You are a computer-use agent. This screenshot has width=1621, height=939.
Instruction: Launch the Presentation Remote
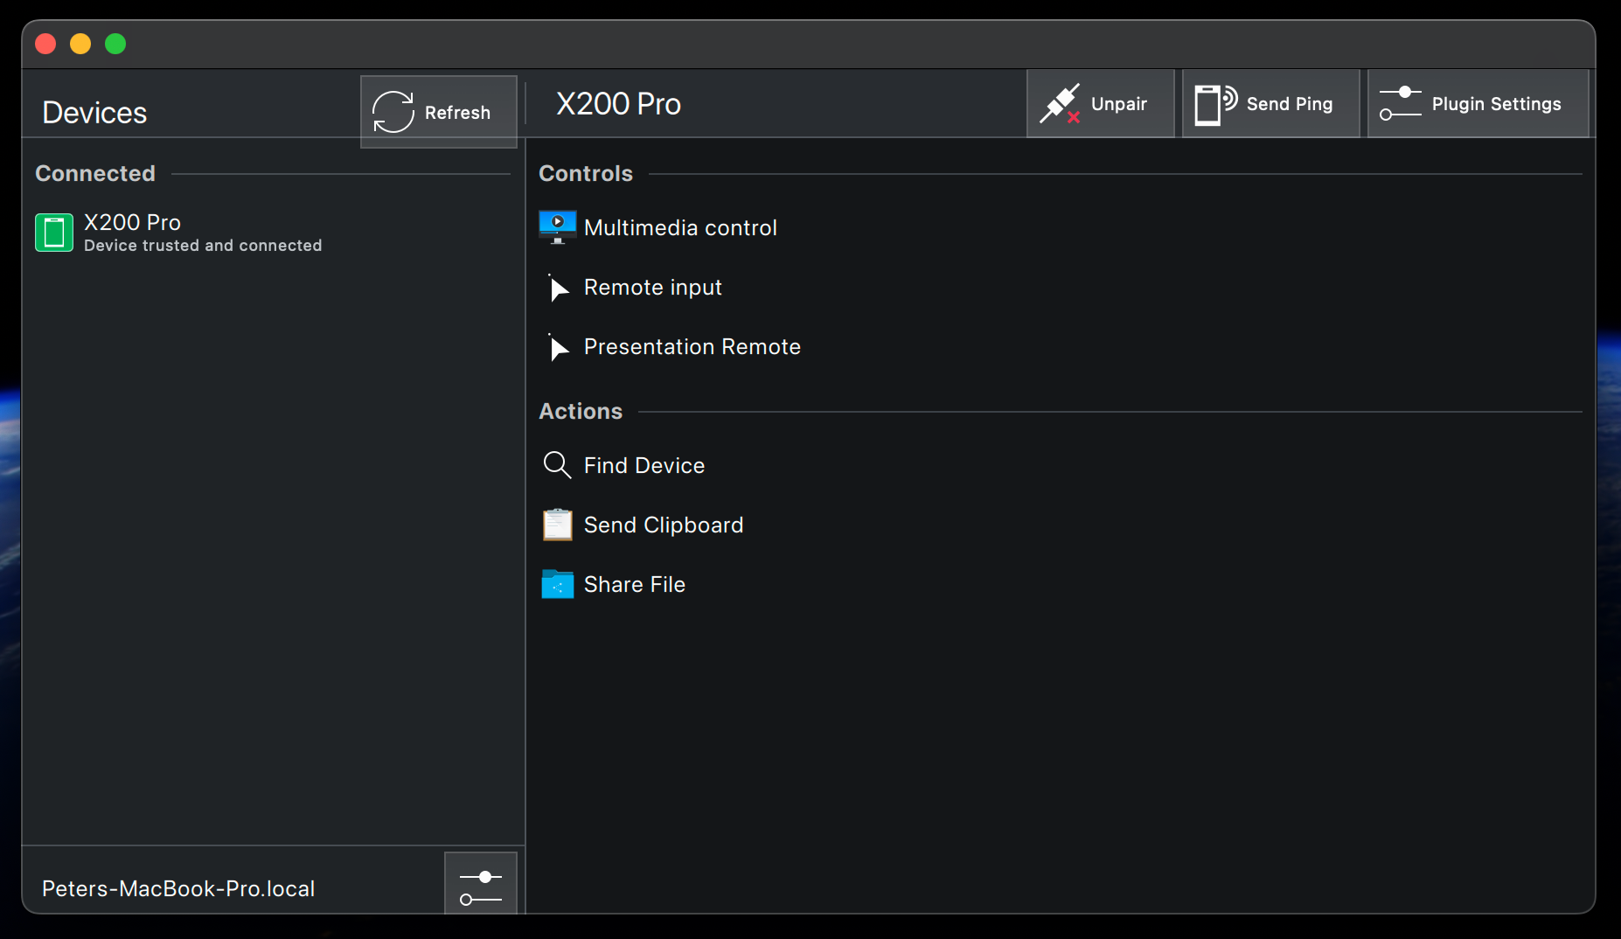click(692, 346)
